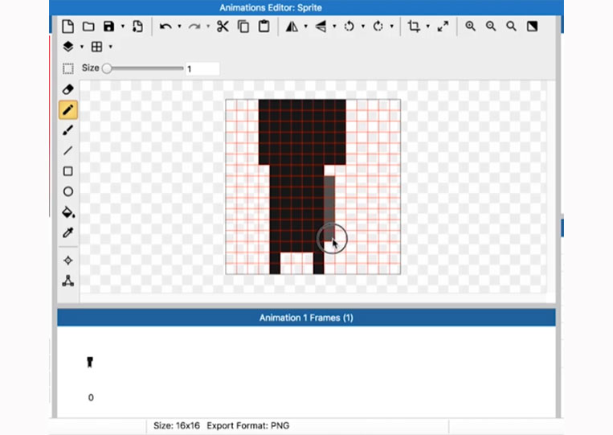Image resolution: width=613 pixels, height=435 pixels.
Task: Select the Ellipse shape tool
Action: pos(68,191)
